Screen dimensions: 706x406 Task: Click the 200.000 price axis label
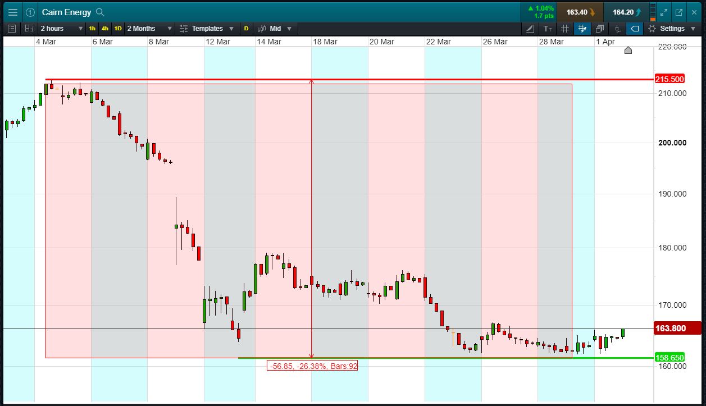(x=672, y=143)
